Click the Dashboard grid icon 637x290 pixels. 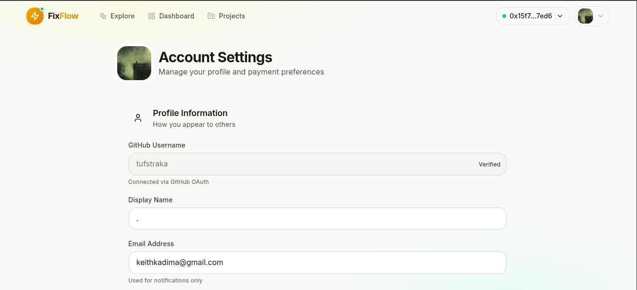[x=152, y=16]
